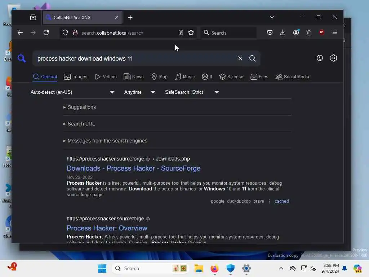Open Downloads - Process Hacker - SourceForge result
Image resolution: width=369 pixels, height=277 pixels.
pos(133,168)
